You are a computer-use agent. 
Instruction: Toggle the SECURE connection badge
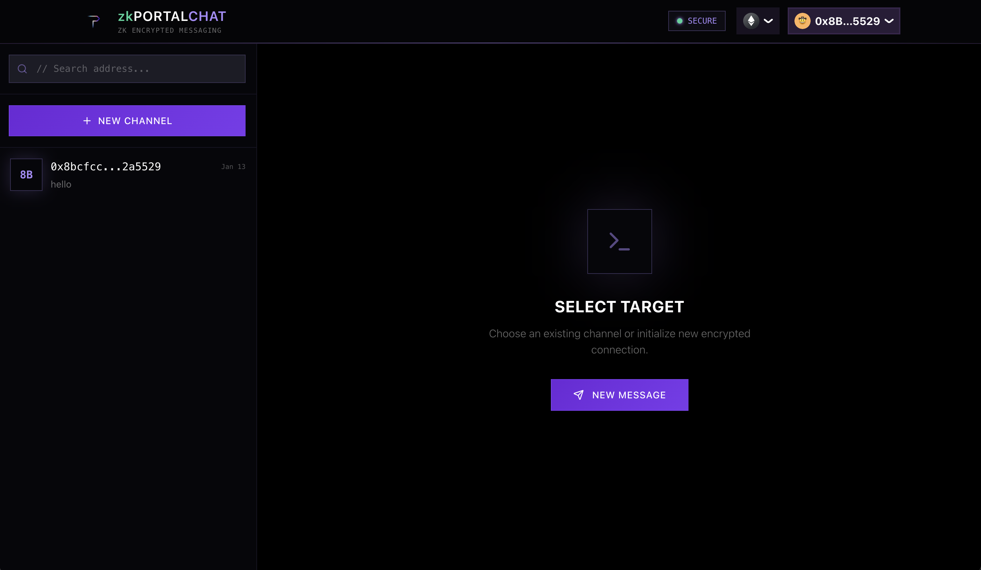(696, 21)
